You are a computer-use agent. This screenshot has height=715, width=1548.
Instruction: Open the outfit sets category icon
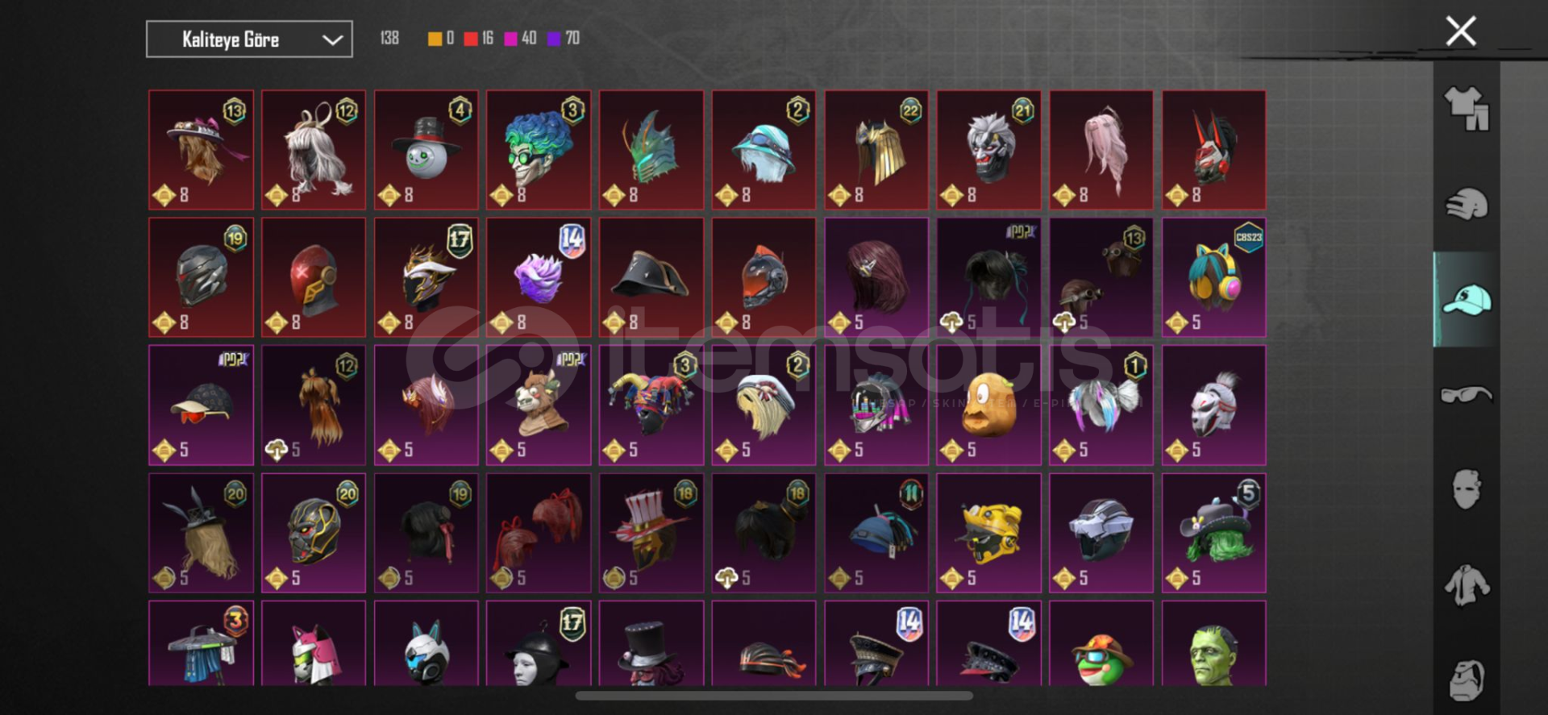[x=1466, y=108]
